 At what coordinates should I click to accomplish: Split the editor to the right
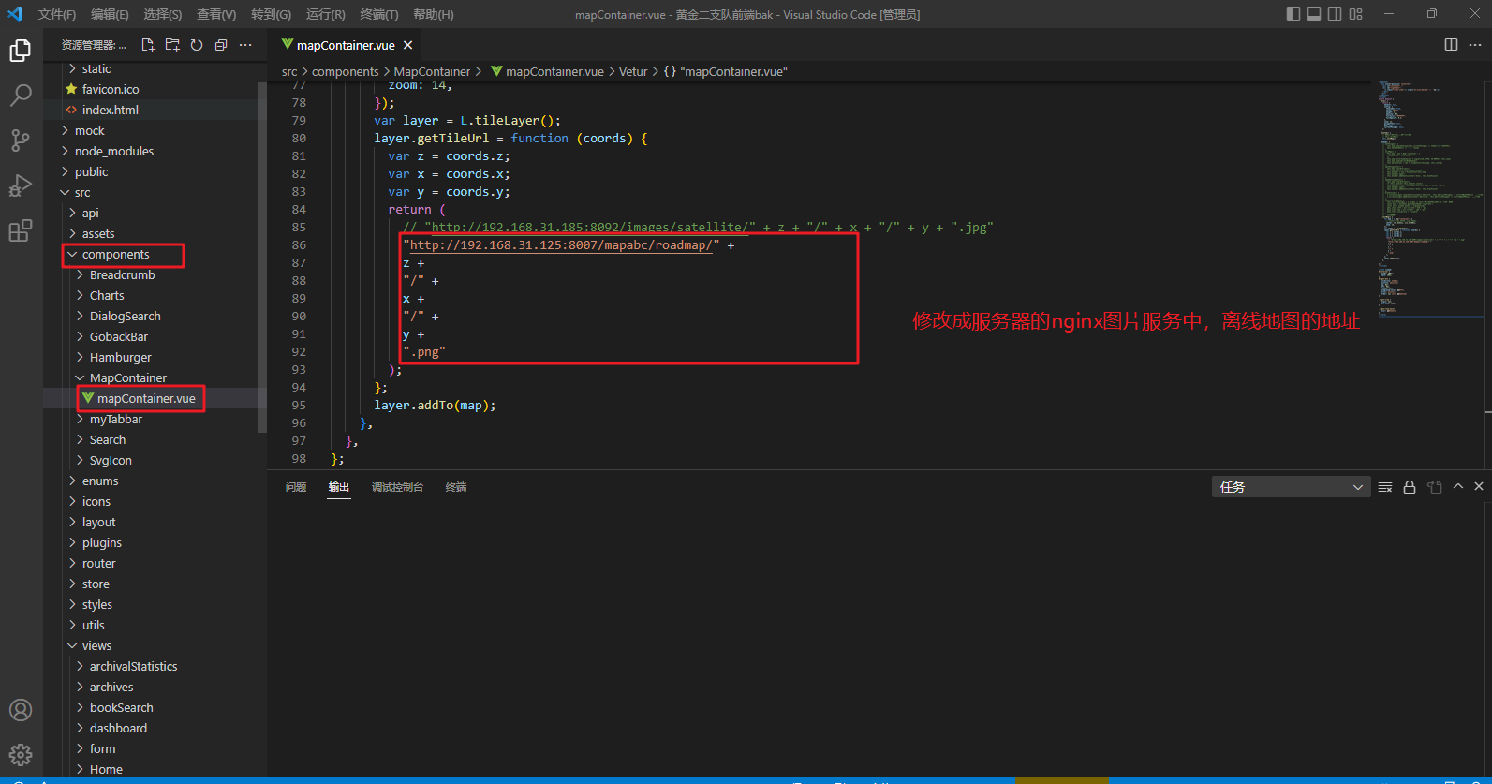pyautogui.click(x=1451, y=45)
